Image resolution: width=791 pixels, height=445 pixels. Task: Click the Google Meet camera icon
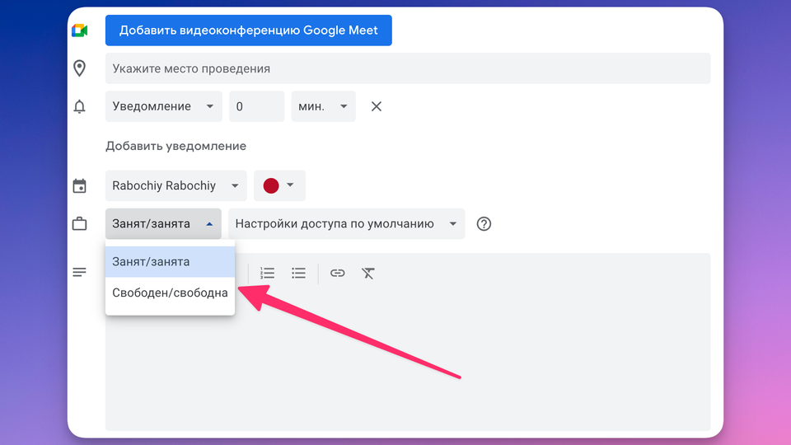tap(79, 30)
